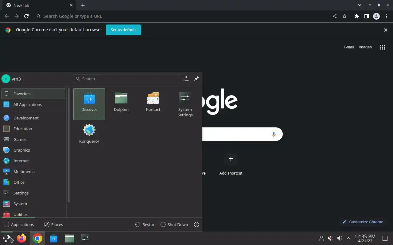Open the Graphics category
393x245 pixels.
tap(33, 150)
